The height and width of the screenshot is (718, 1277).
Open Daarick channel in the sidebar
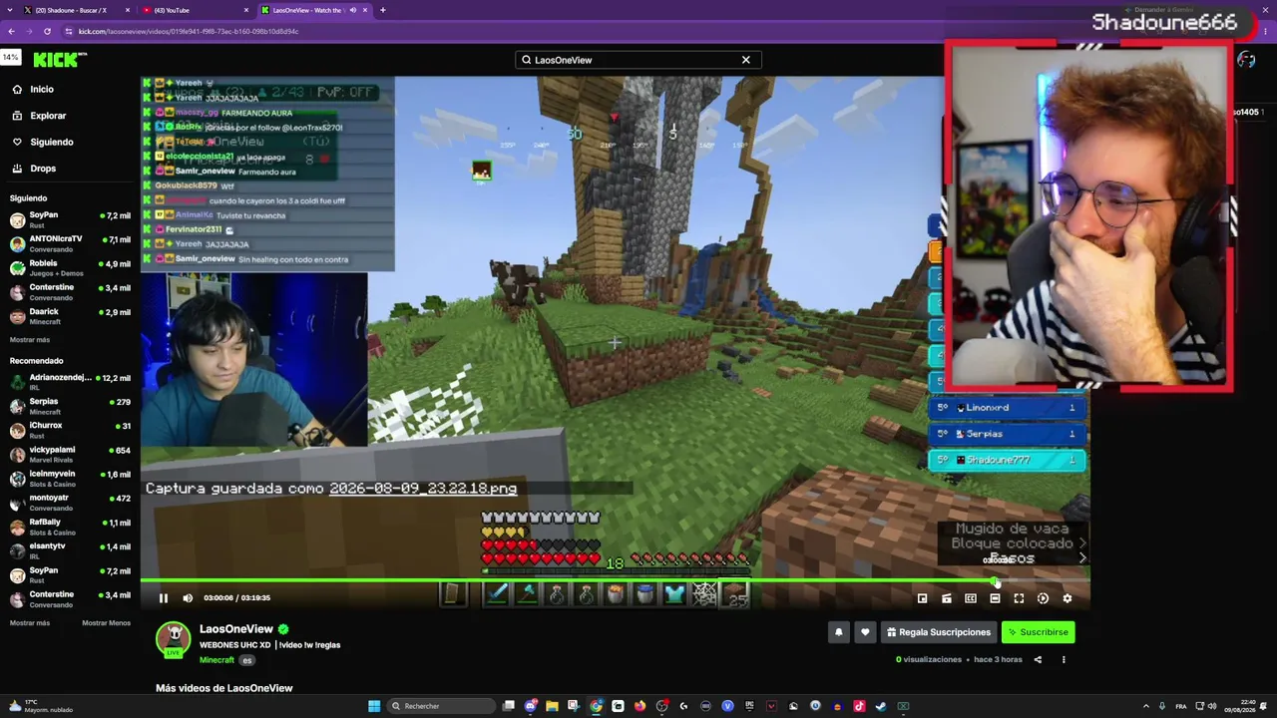click(70, 316)
